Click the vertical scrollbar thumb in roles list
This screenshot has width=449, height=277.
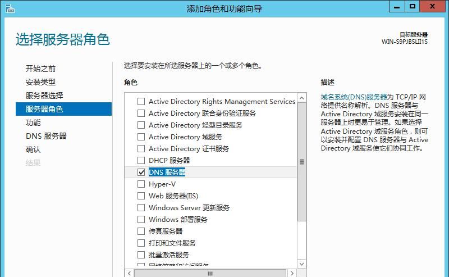(301, 162)
